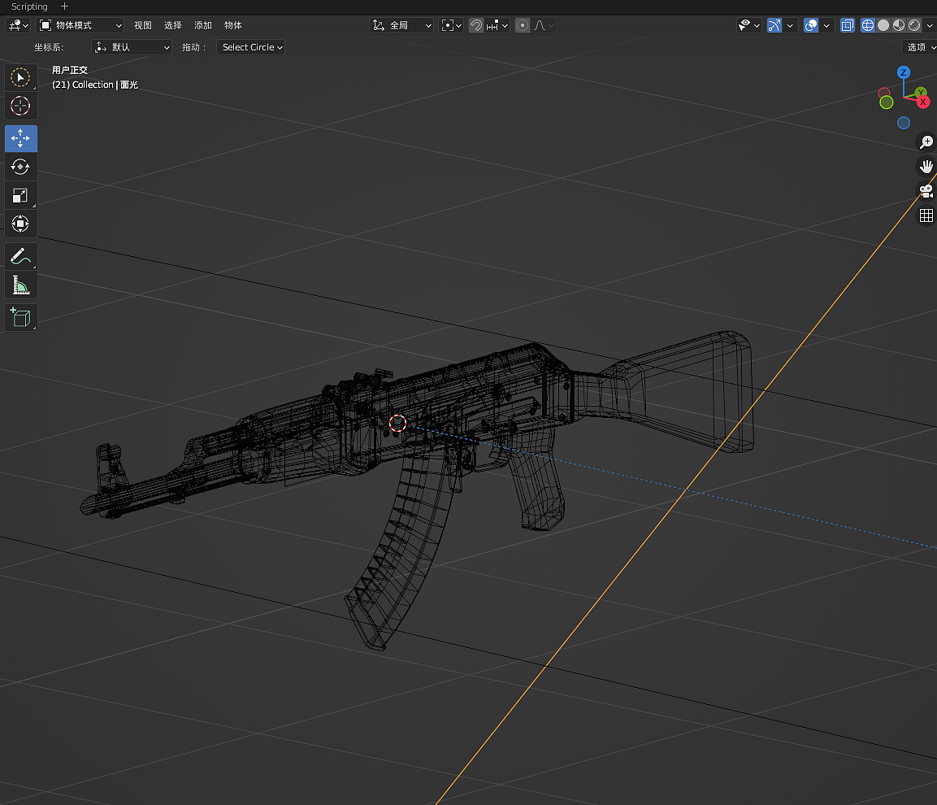Select the Measure ruler tool

click(20, 285)
